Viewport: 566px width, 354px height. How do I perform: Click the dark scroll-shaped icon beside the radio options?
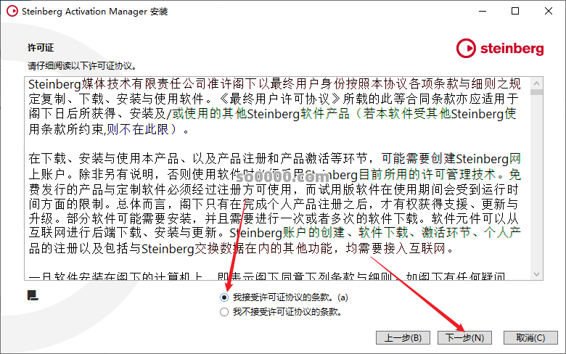[x=33, y=295]
